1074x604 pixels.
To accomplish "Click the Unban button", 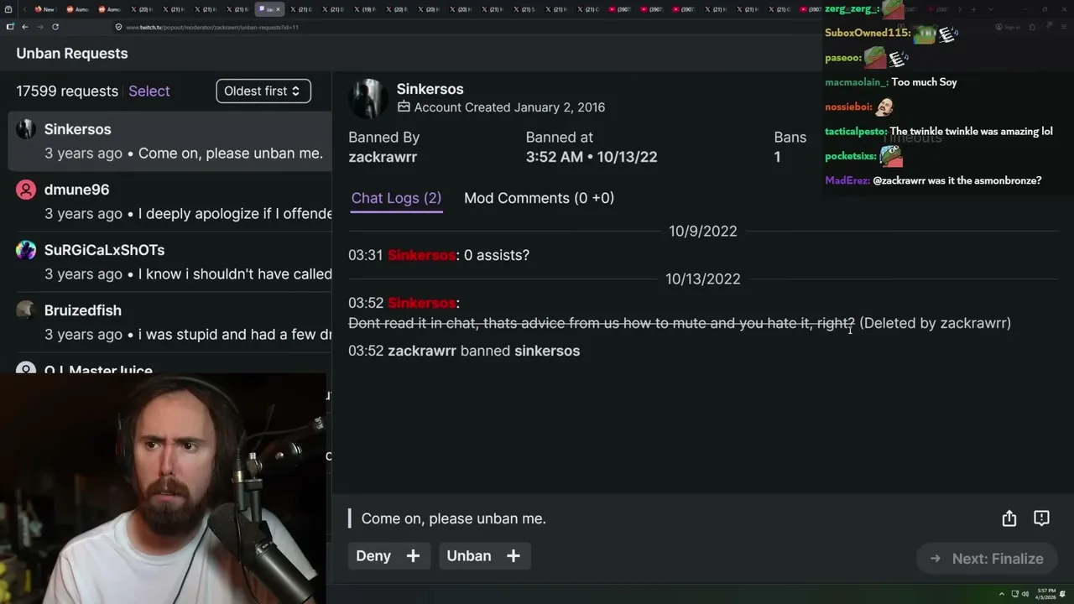I will 484,555.
